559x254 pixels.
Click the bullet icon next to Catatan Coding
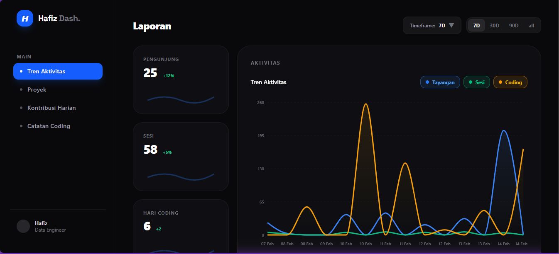coord(20,126)
